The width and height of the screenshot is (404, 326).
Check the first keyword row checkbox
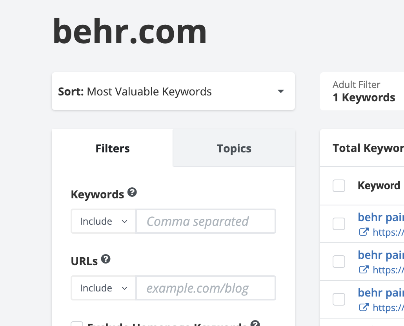click(x=339, y=224)
